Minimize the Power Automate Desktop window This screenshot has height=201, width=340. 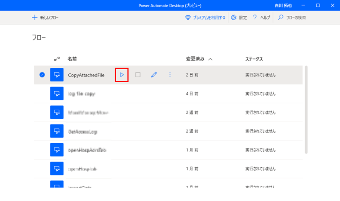tap(303, 5)
